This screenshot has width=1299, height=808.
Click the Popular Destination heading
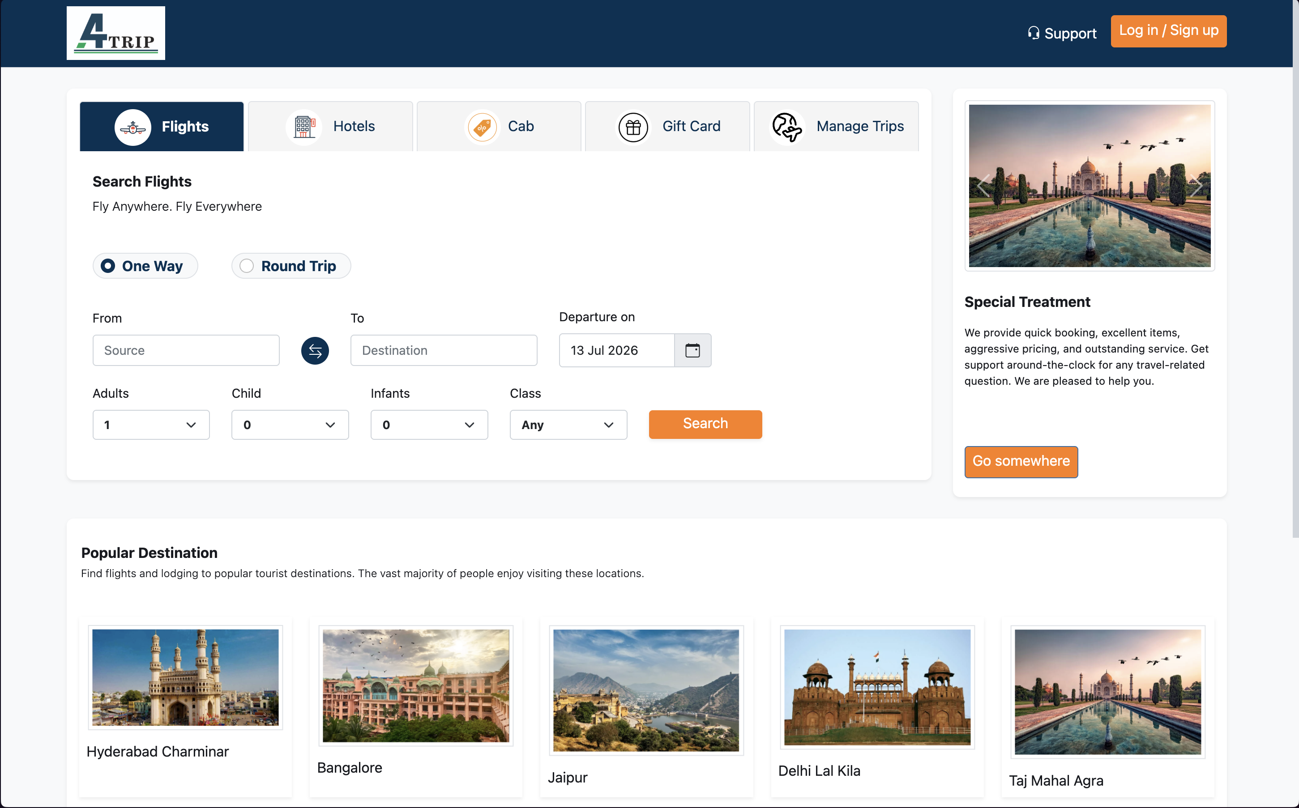click(x=149, y=553)
